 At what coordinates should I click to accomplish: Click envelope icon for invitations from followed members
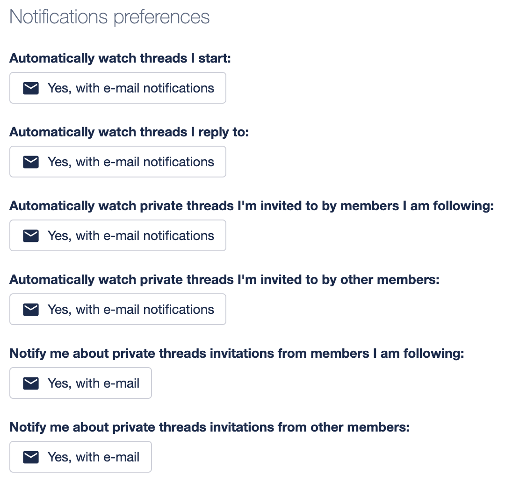coord(31,383)
